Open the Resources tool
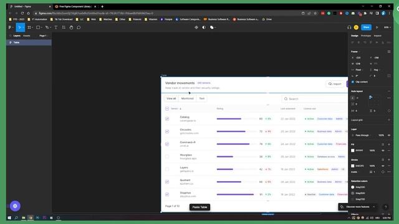Viewport: 399px width, 224px height. pos(64,27)
